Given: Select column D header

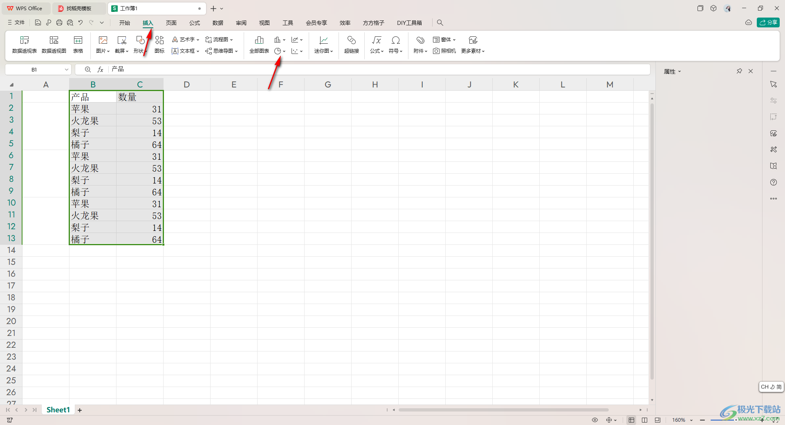Looking at the screenshot, I should 187,85.
